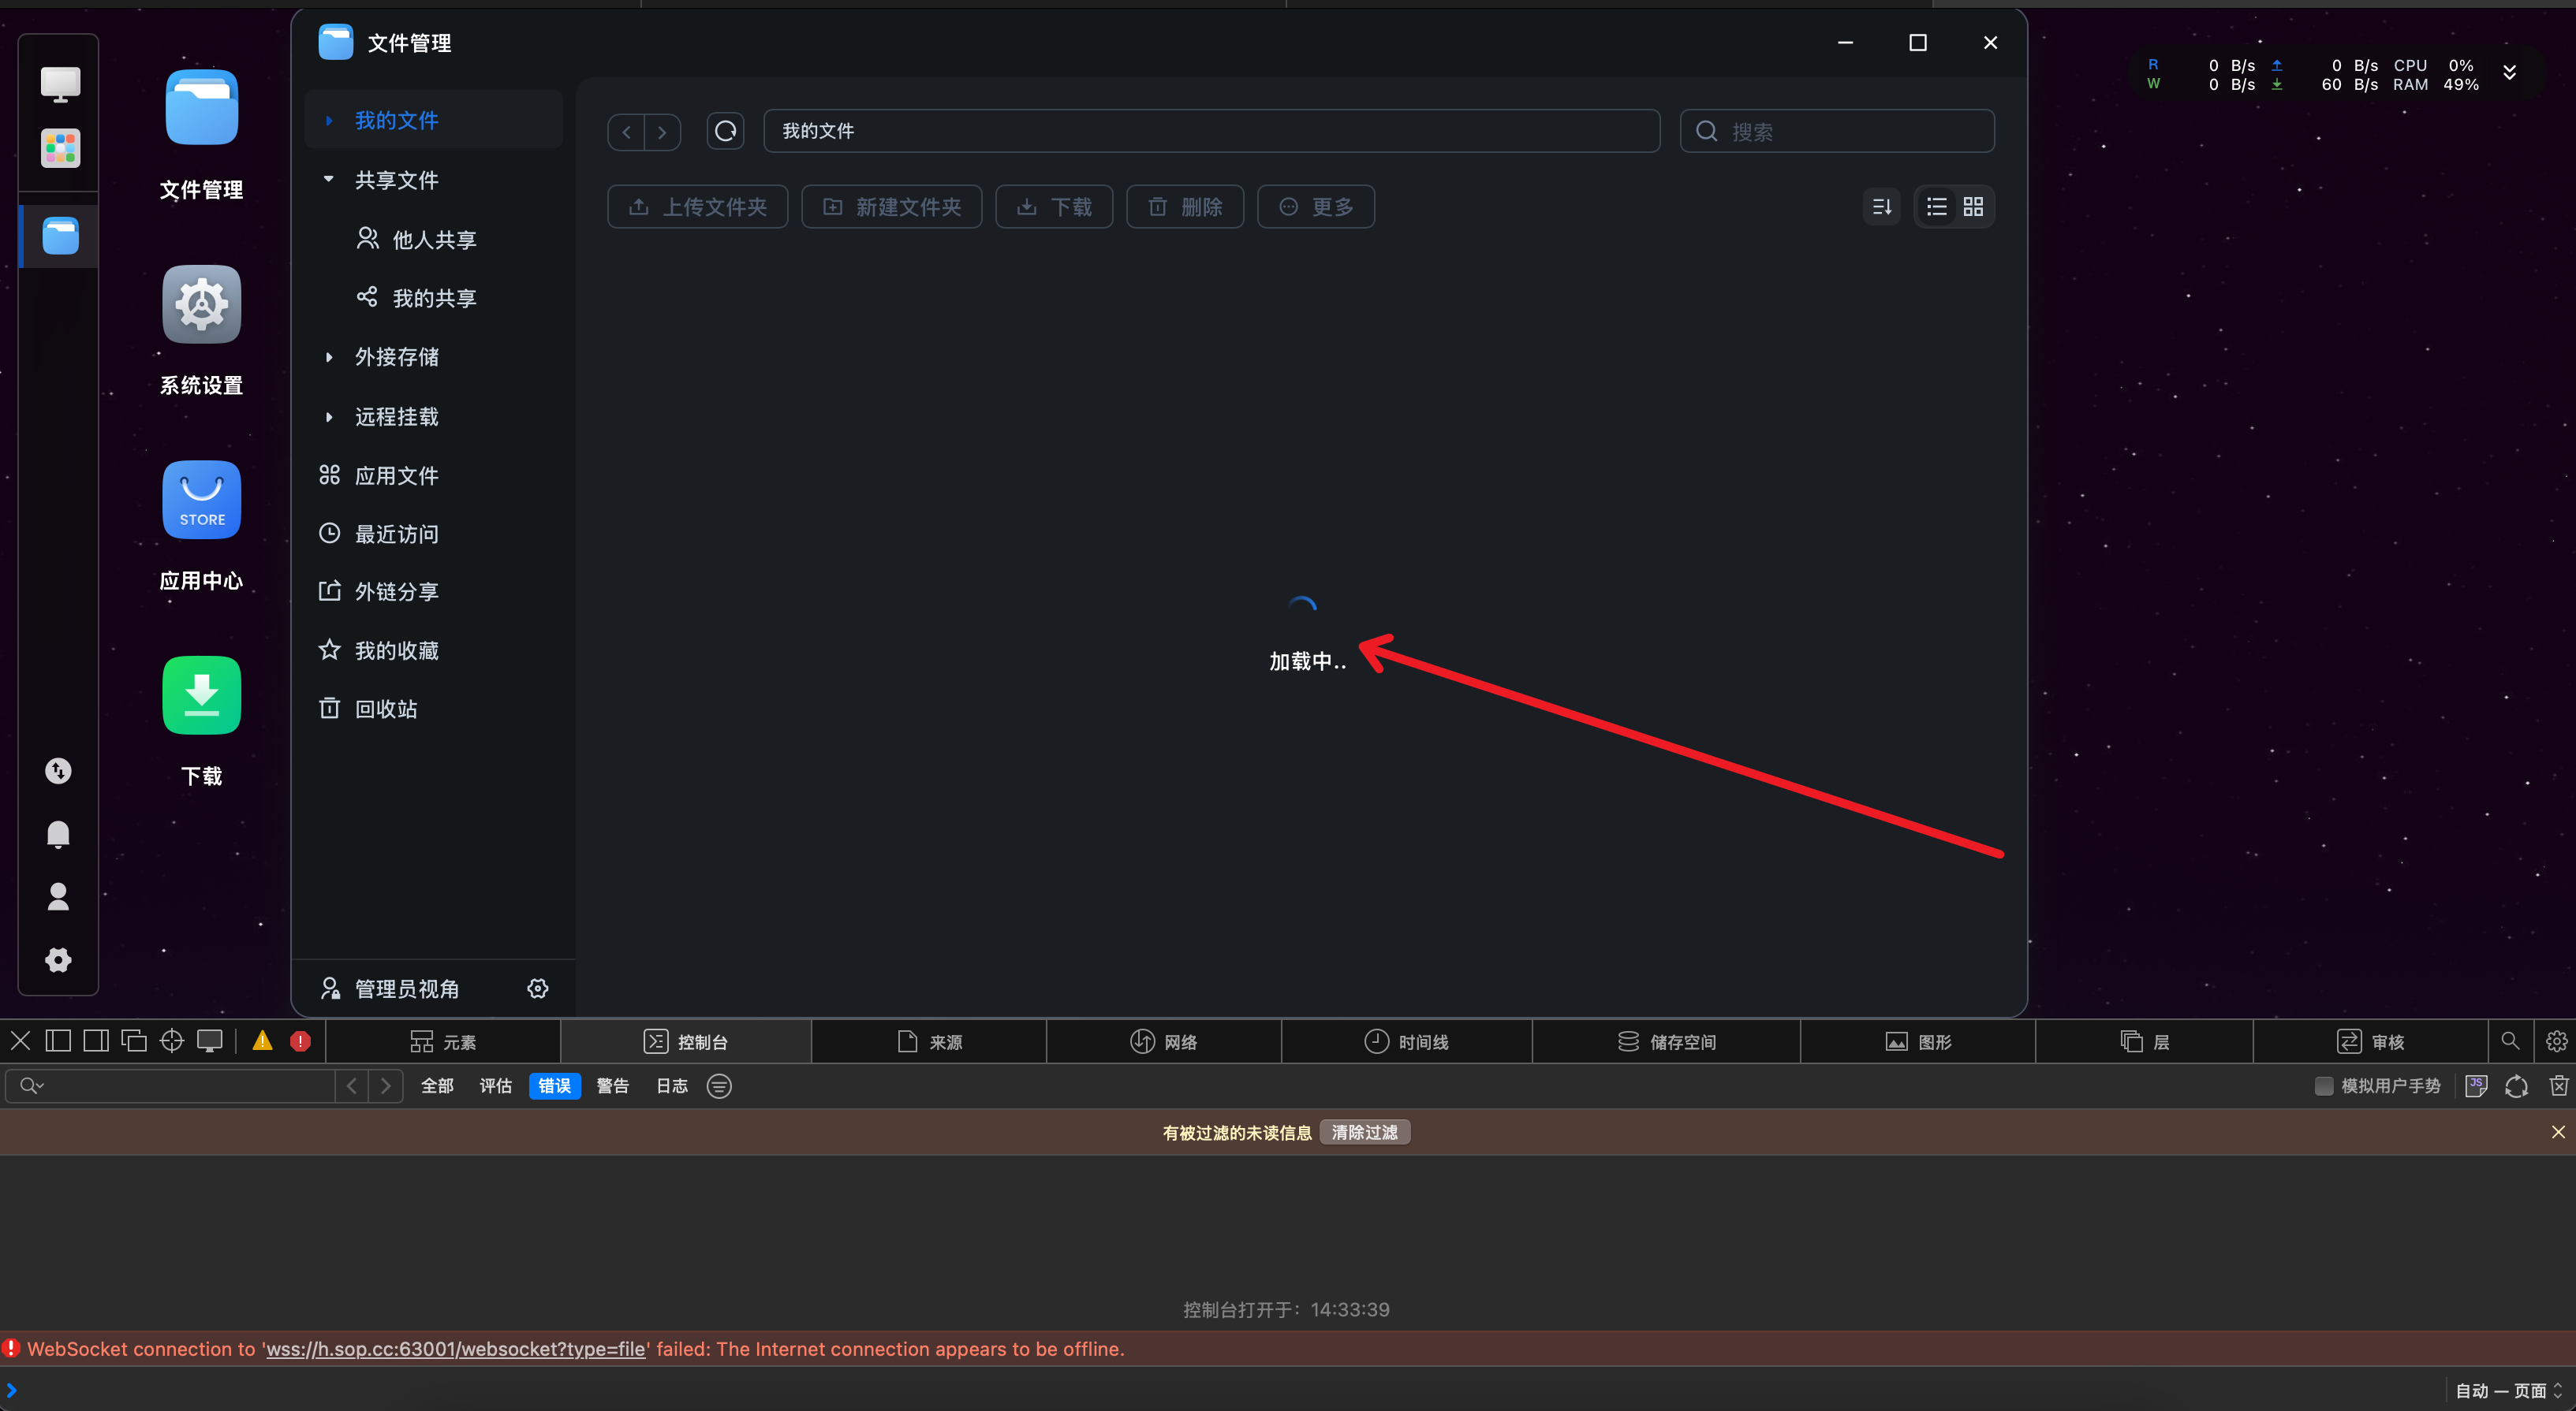Switch to list view icon
The height and width of the screenshot is (1411, 2576).
click(x=1937, y=207)
